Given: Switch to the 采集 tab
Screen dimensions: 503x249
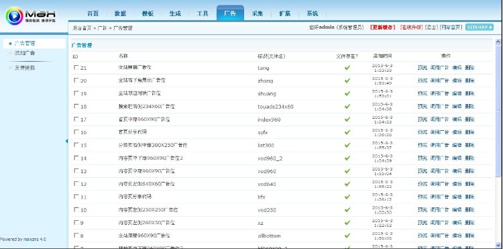Looking at the screenshot, I should 258,13.
